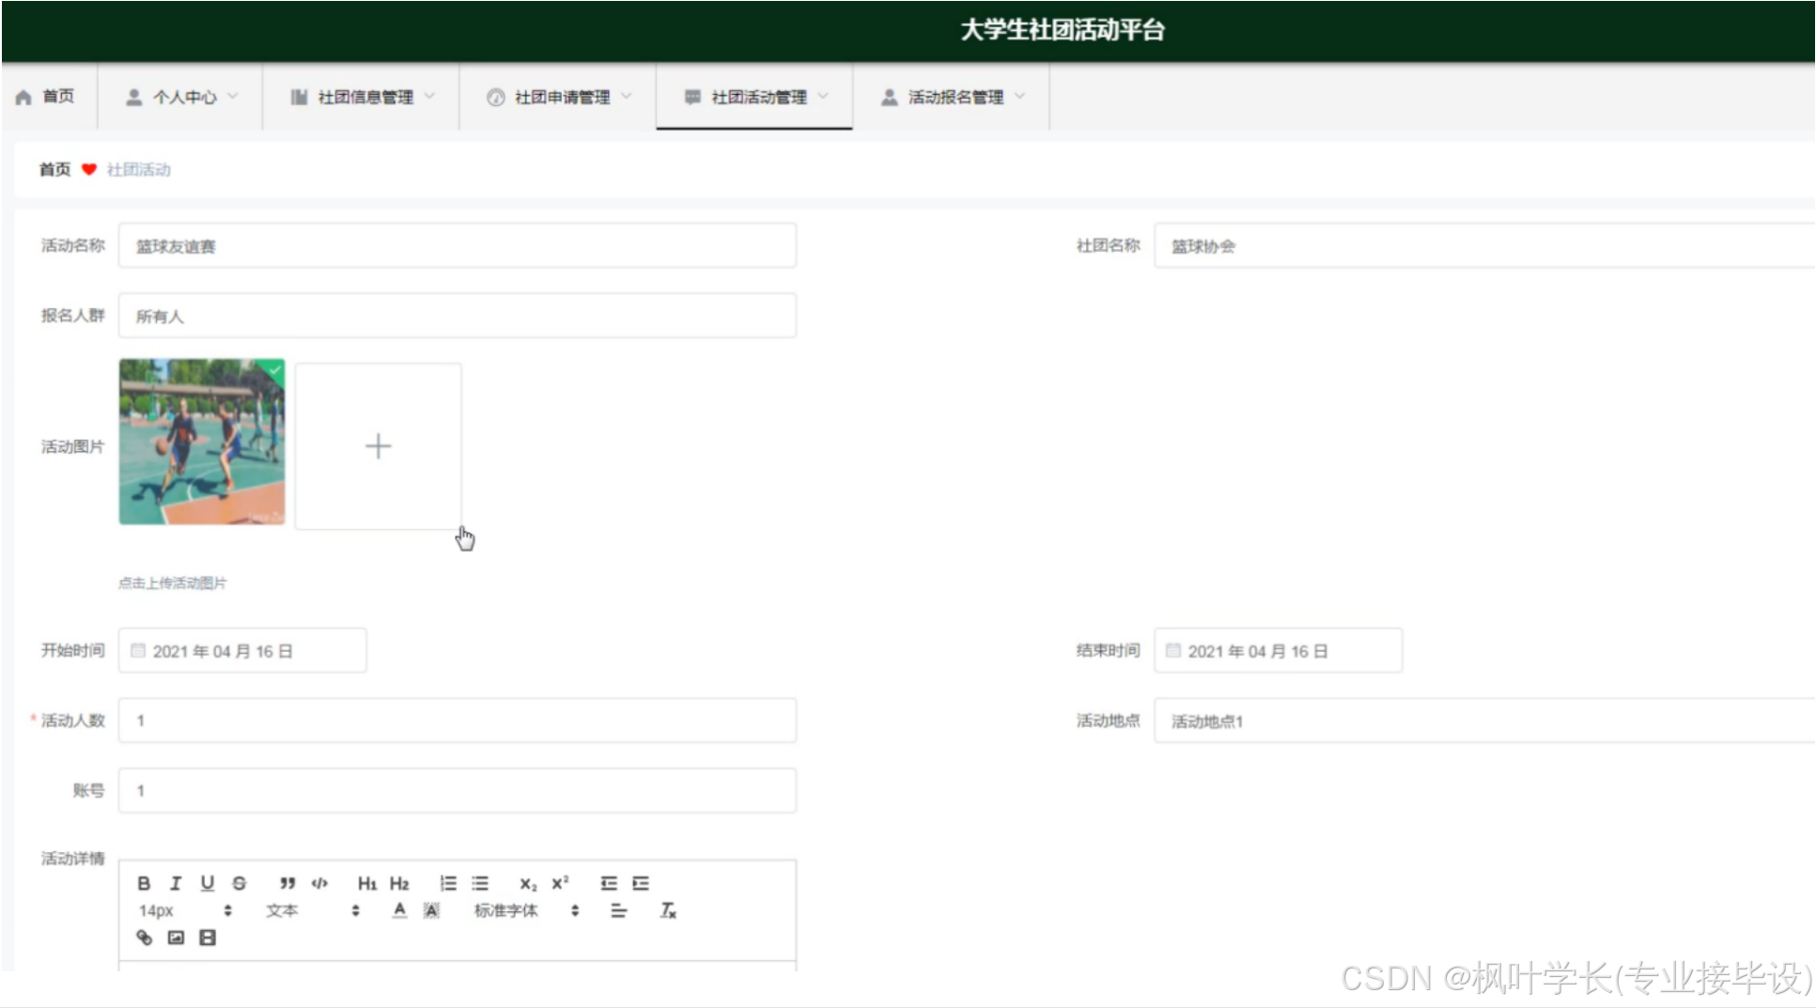The width and height of the screenshot is (1816, 1008).
Task: Apply Heading 2 style
Action: pos(399,883)
